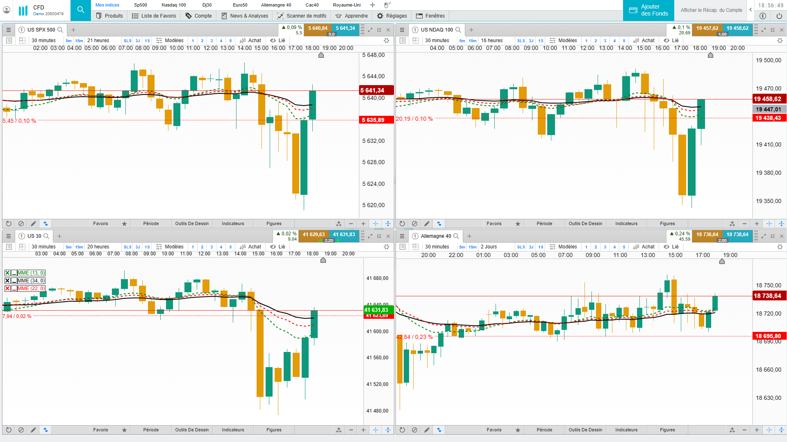
Task: Expand Modèles menu on US NDAQ 100 chart
Action: tap(563, 41)
